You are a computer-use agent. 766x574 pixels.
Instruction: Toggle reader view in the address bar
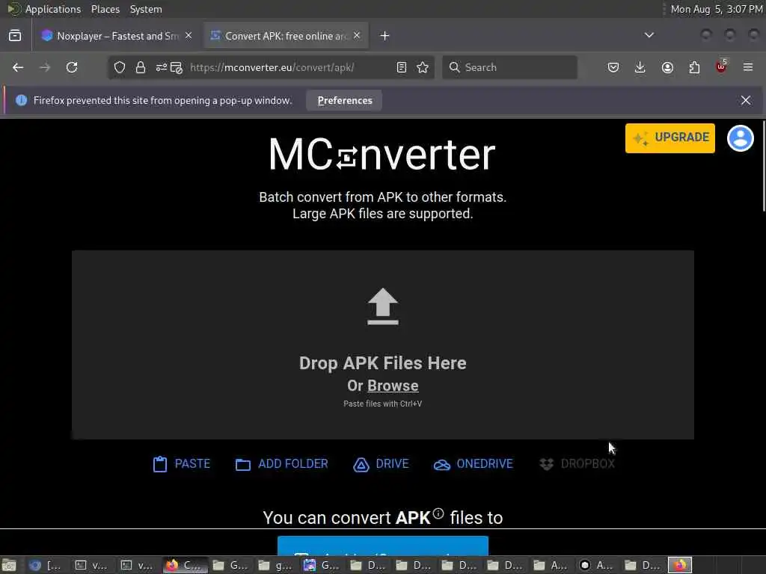(x=402, y=67)
